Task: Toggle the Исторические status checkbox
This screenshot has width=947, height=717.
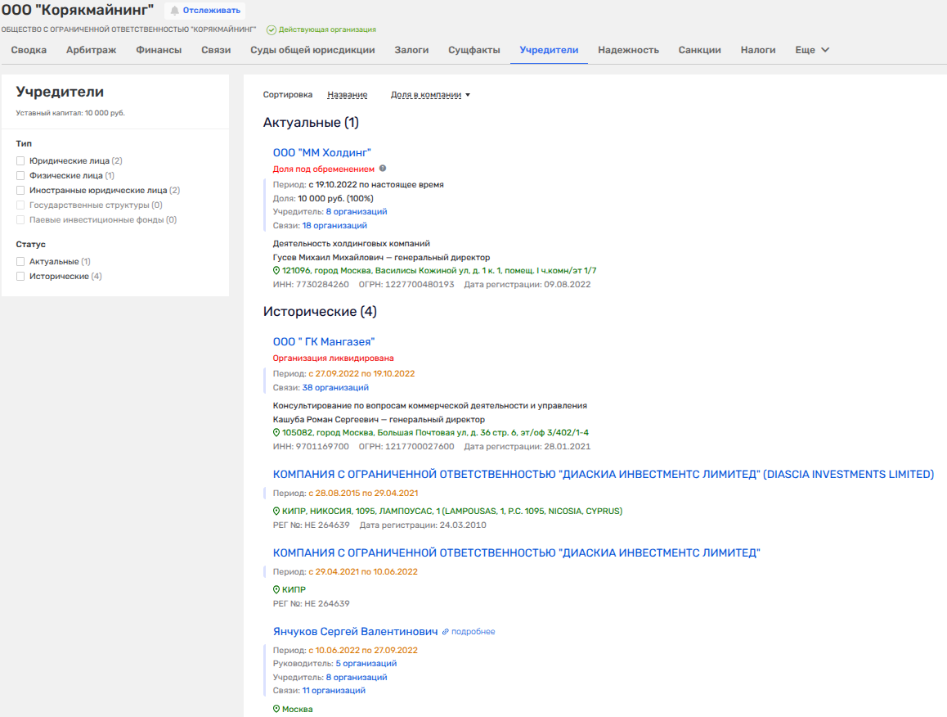Action: click(x=20, y=277)
